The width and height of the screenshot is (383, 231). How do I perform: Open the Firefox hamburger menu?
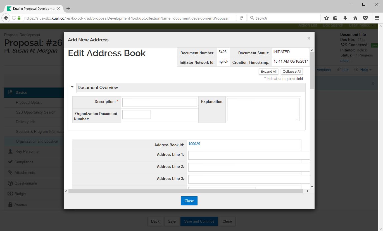(x=377, y=18)
